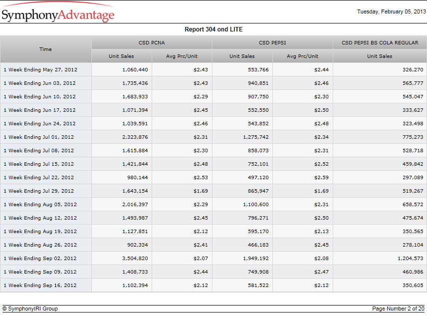Click the Report 304 ond LITE title
Viewport: 427px width, 315px height.
(x=213, y=29)
